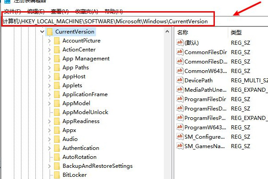Select the CommonFilesD... value name
Image resolution: width=268 pixels, height=179 pixels.
tap(206, 61)
